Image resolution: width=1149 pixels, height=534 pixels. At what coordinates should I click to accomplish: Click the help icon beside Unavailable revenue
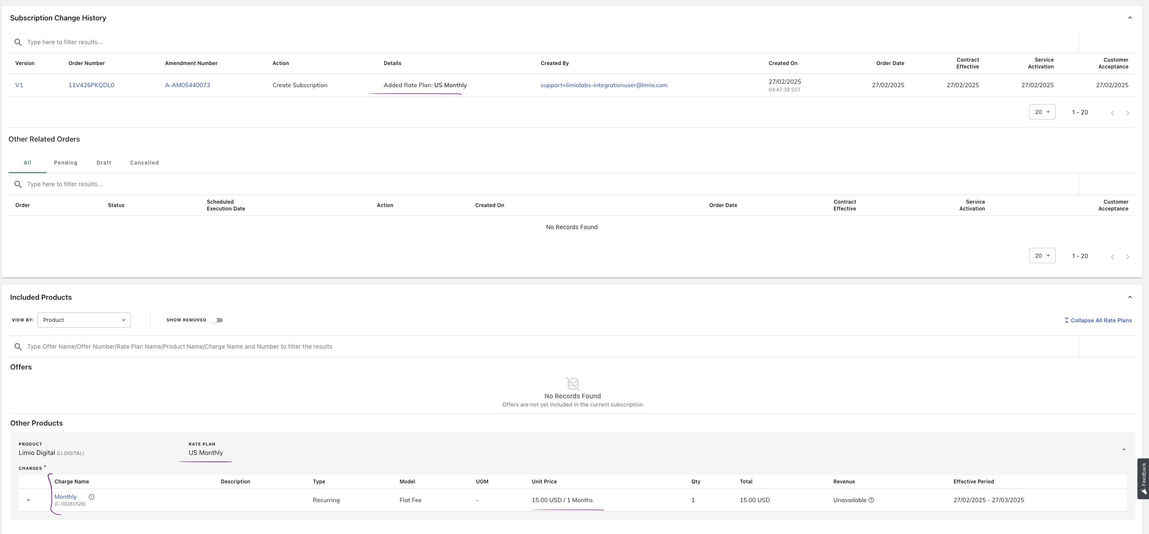(871, 500)
